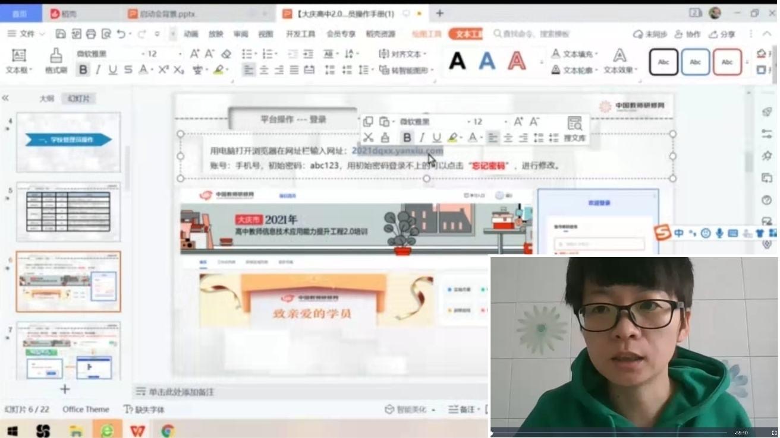
Task: Toggle Underline in the ribbon font group
Action: 113,70
